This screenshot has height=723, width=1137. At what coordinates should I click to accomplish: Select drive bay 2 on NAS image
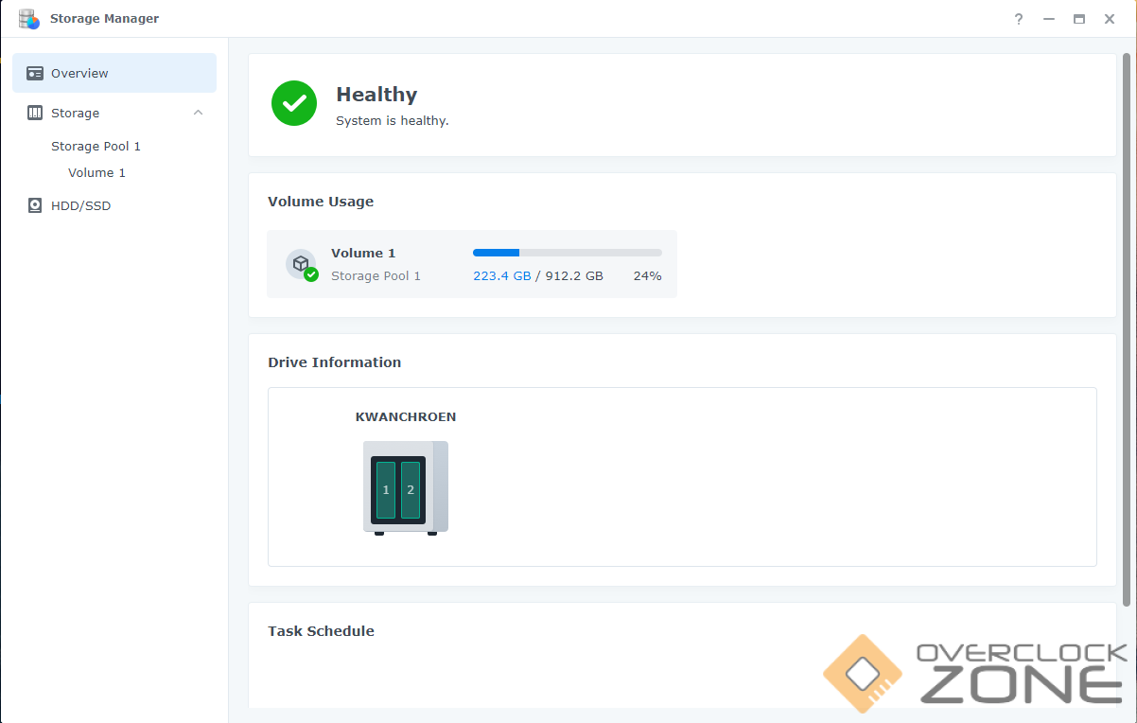pos(411,490)
